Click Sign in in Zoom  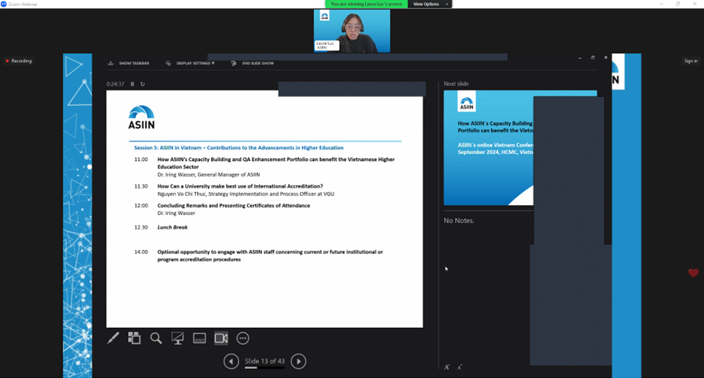(691, 60)
